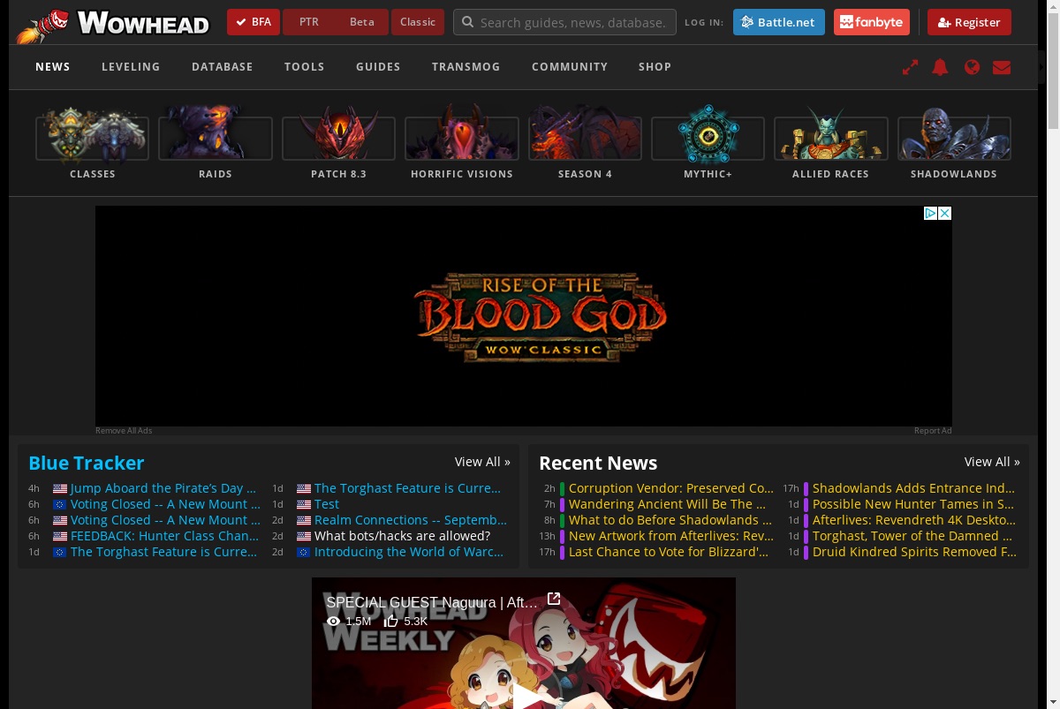This screenshot has width=1060, height=709.
Task: Log in with Battle.net
Action: click(x=779, y=22)
